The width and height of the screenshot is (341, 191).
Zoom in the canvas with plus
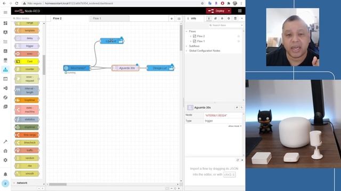click(179, 188)
